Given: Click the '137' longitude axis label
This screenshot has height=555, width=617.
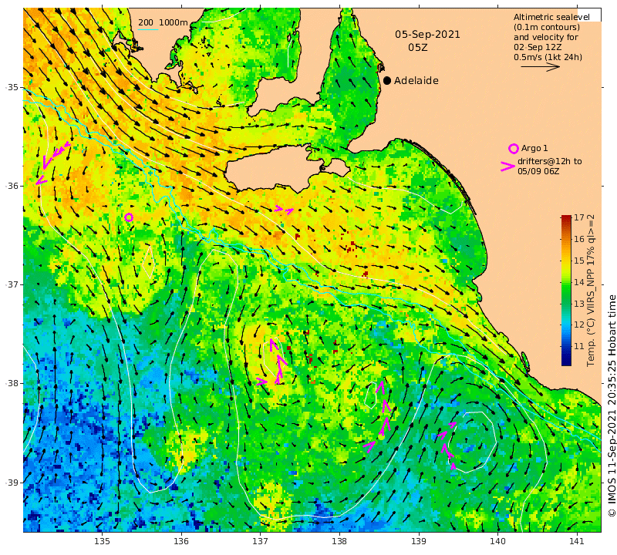Looking at the screenshot, I should 261,541.
